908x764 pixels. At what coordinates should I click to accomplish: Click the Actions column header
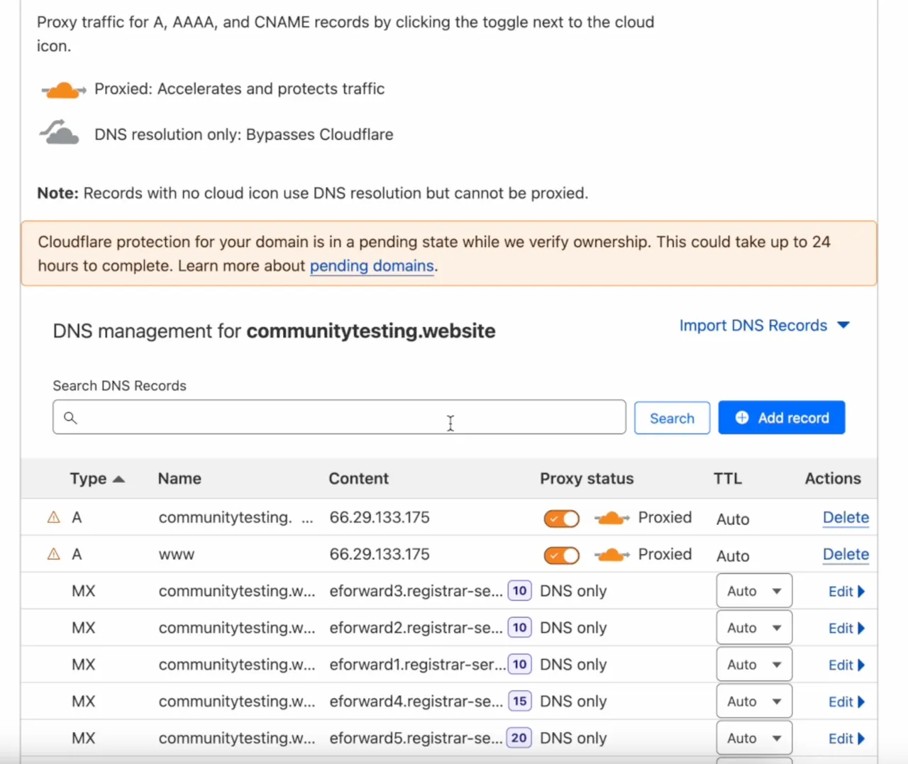point(833,479)
